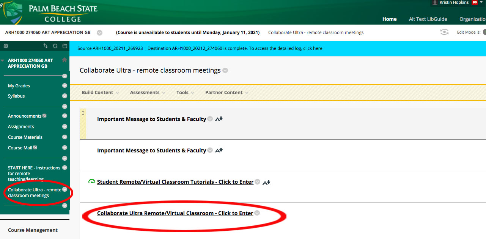Click the course home icon in sidebar
This screenshot has height=239, width=486.
pos(64,60)
